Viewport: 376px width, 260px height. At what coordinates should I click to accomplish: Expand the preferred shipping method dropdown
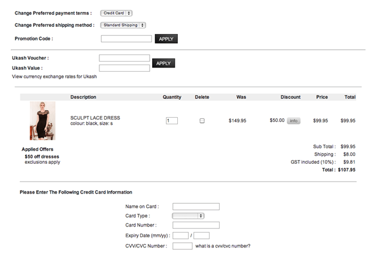coord(123,25)
